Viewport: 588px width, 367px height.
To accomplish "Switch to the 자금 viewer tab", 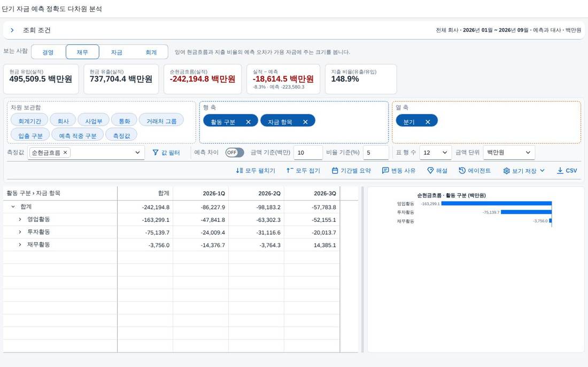I will click(x=117, y=52).
